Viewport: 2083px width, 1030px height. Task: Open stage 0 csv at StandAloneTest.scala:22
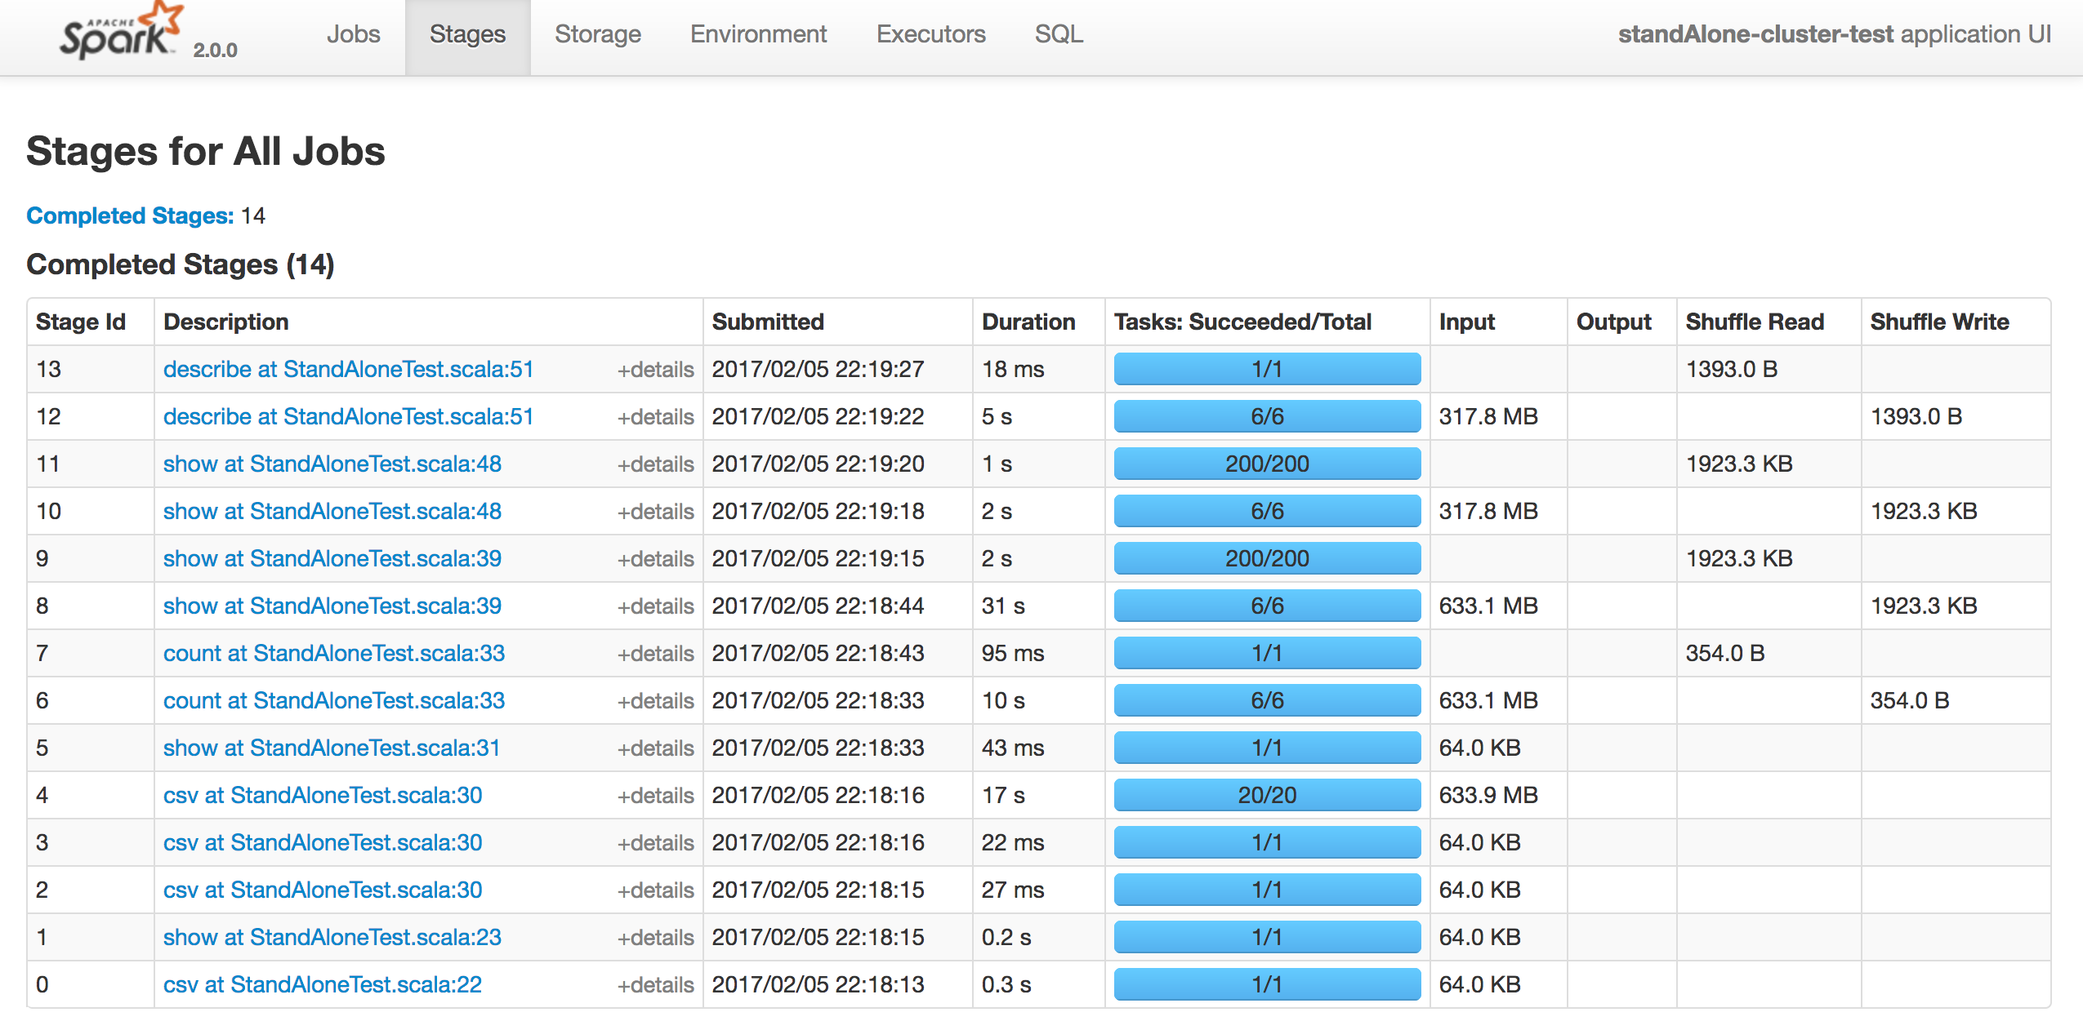(x=323, y=984)
